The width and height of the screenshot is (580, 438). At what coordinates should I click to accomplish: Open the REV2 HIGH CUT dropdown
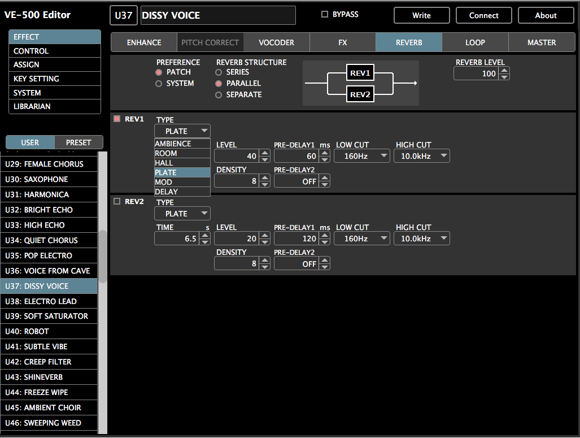point(421,238)
